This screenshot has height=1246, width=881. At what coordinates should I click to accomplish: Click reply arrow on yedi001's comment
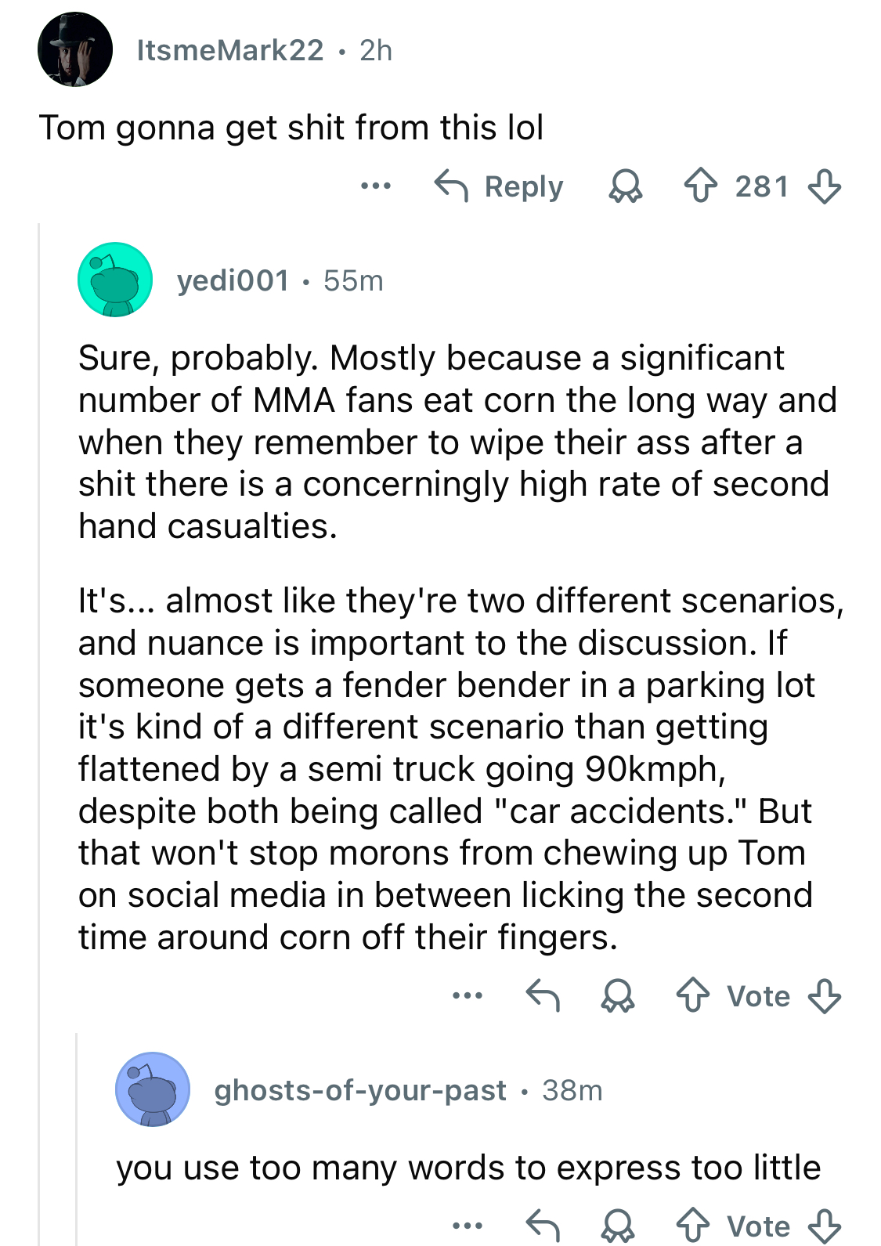pos(543,996)
